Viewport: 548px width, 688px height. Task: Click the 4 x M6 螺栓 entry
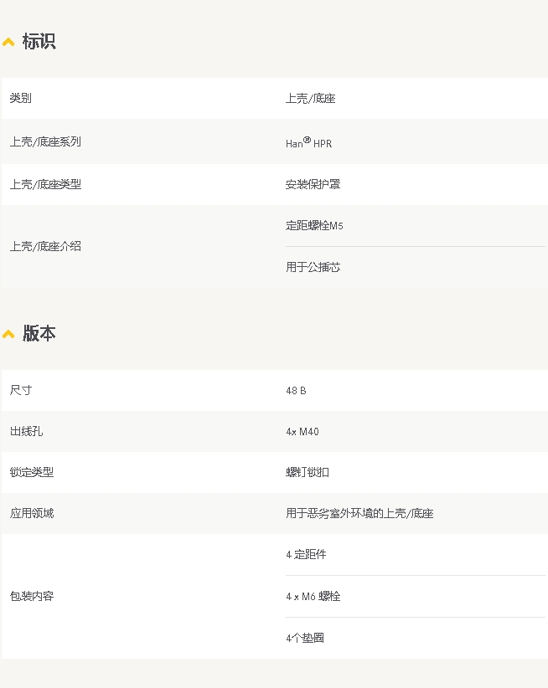313,597
